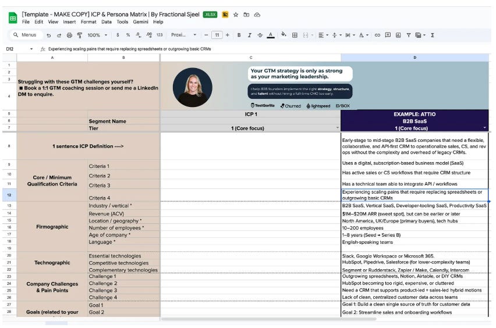Toggle italic formatting
The image size is (496, 328).
click(250, 35)
